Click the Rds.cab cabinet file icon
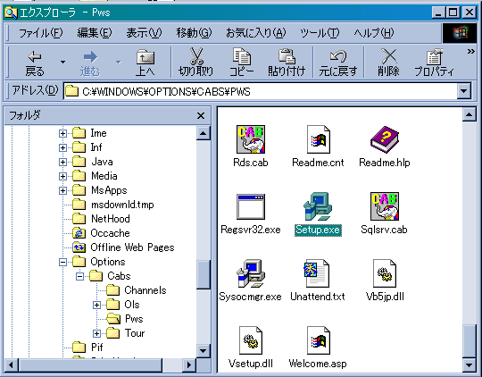Image resolution: width=482 pixels, height=377 pixels. (x=251, y=139)
